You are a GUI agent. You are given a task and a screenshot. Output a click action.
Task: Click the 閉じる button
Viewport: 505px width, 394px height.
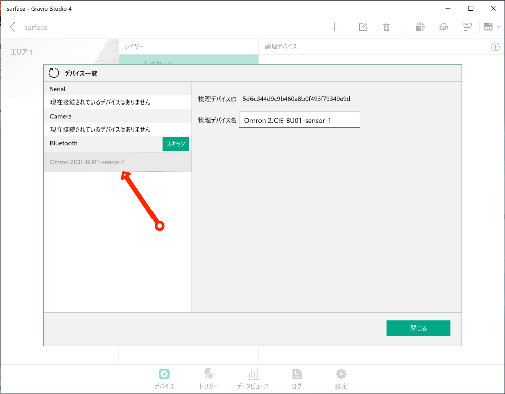418,328
